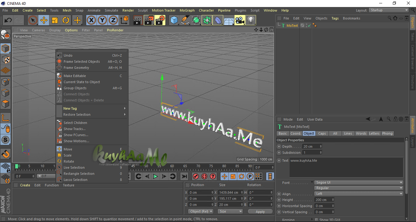The image size is (416, 222).
Task: Add a Cube primitive object
Action: coord(174,20)
